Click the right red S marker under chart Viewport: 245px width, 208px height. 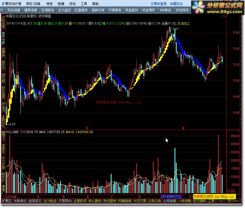click(x=183, y=128)
